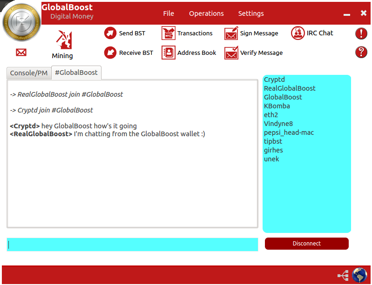The image size is (372, 285).
Task: Click the 'chatting from the GlobalBoost wallet' message
Action: click(108, 134)
